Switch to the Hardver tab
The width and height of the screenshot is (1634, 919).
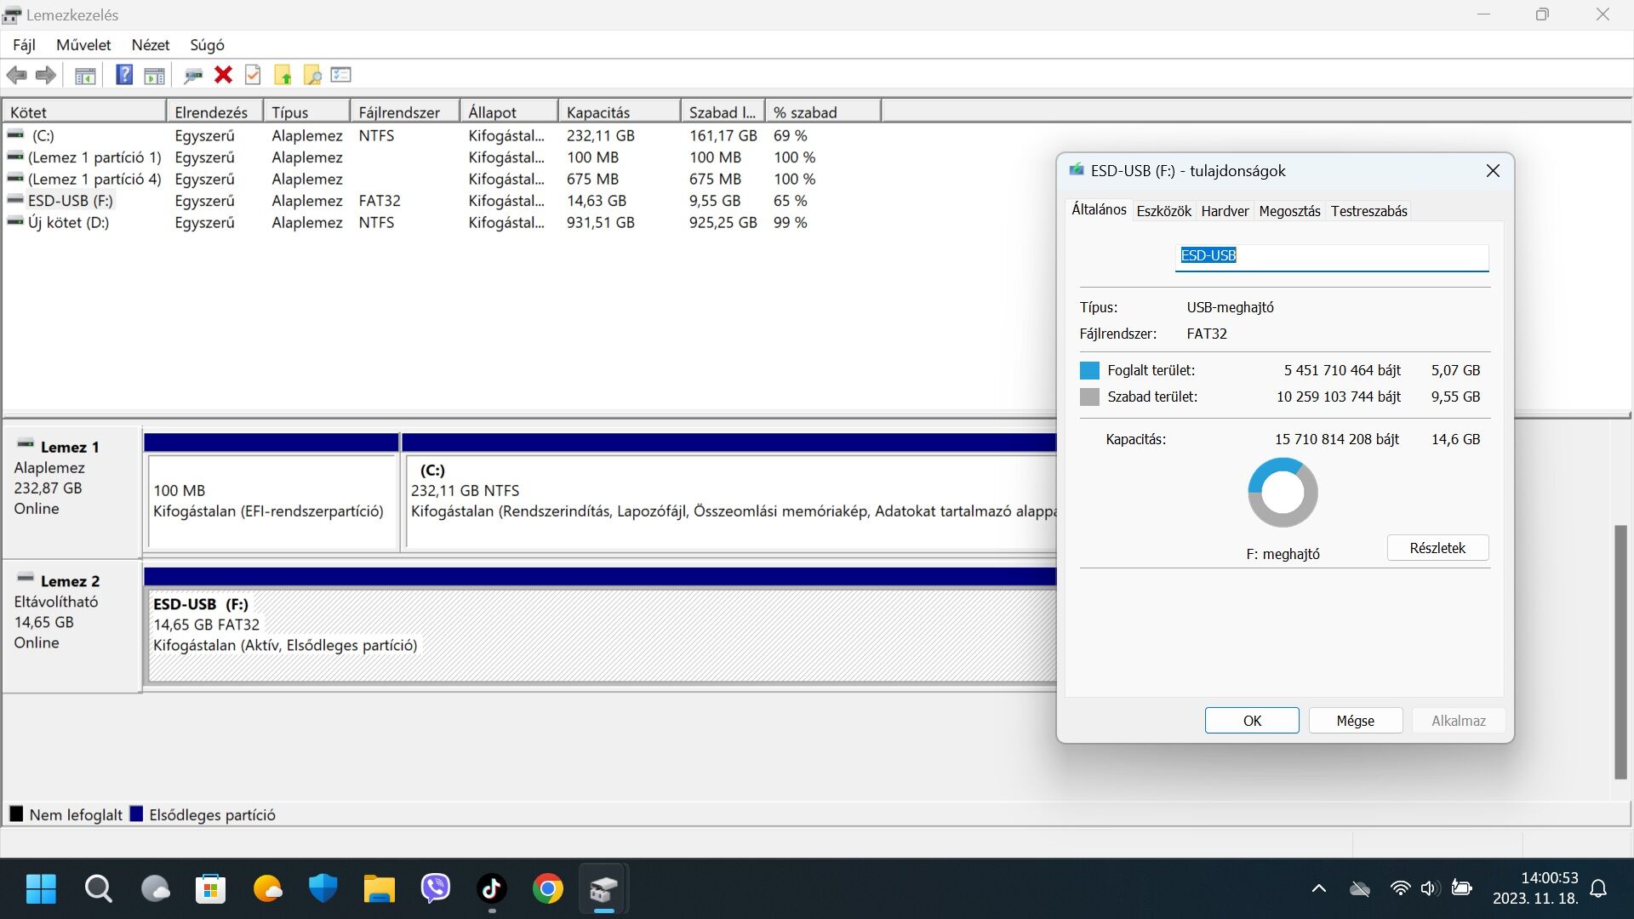pos(1225,211)
